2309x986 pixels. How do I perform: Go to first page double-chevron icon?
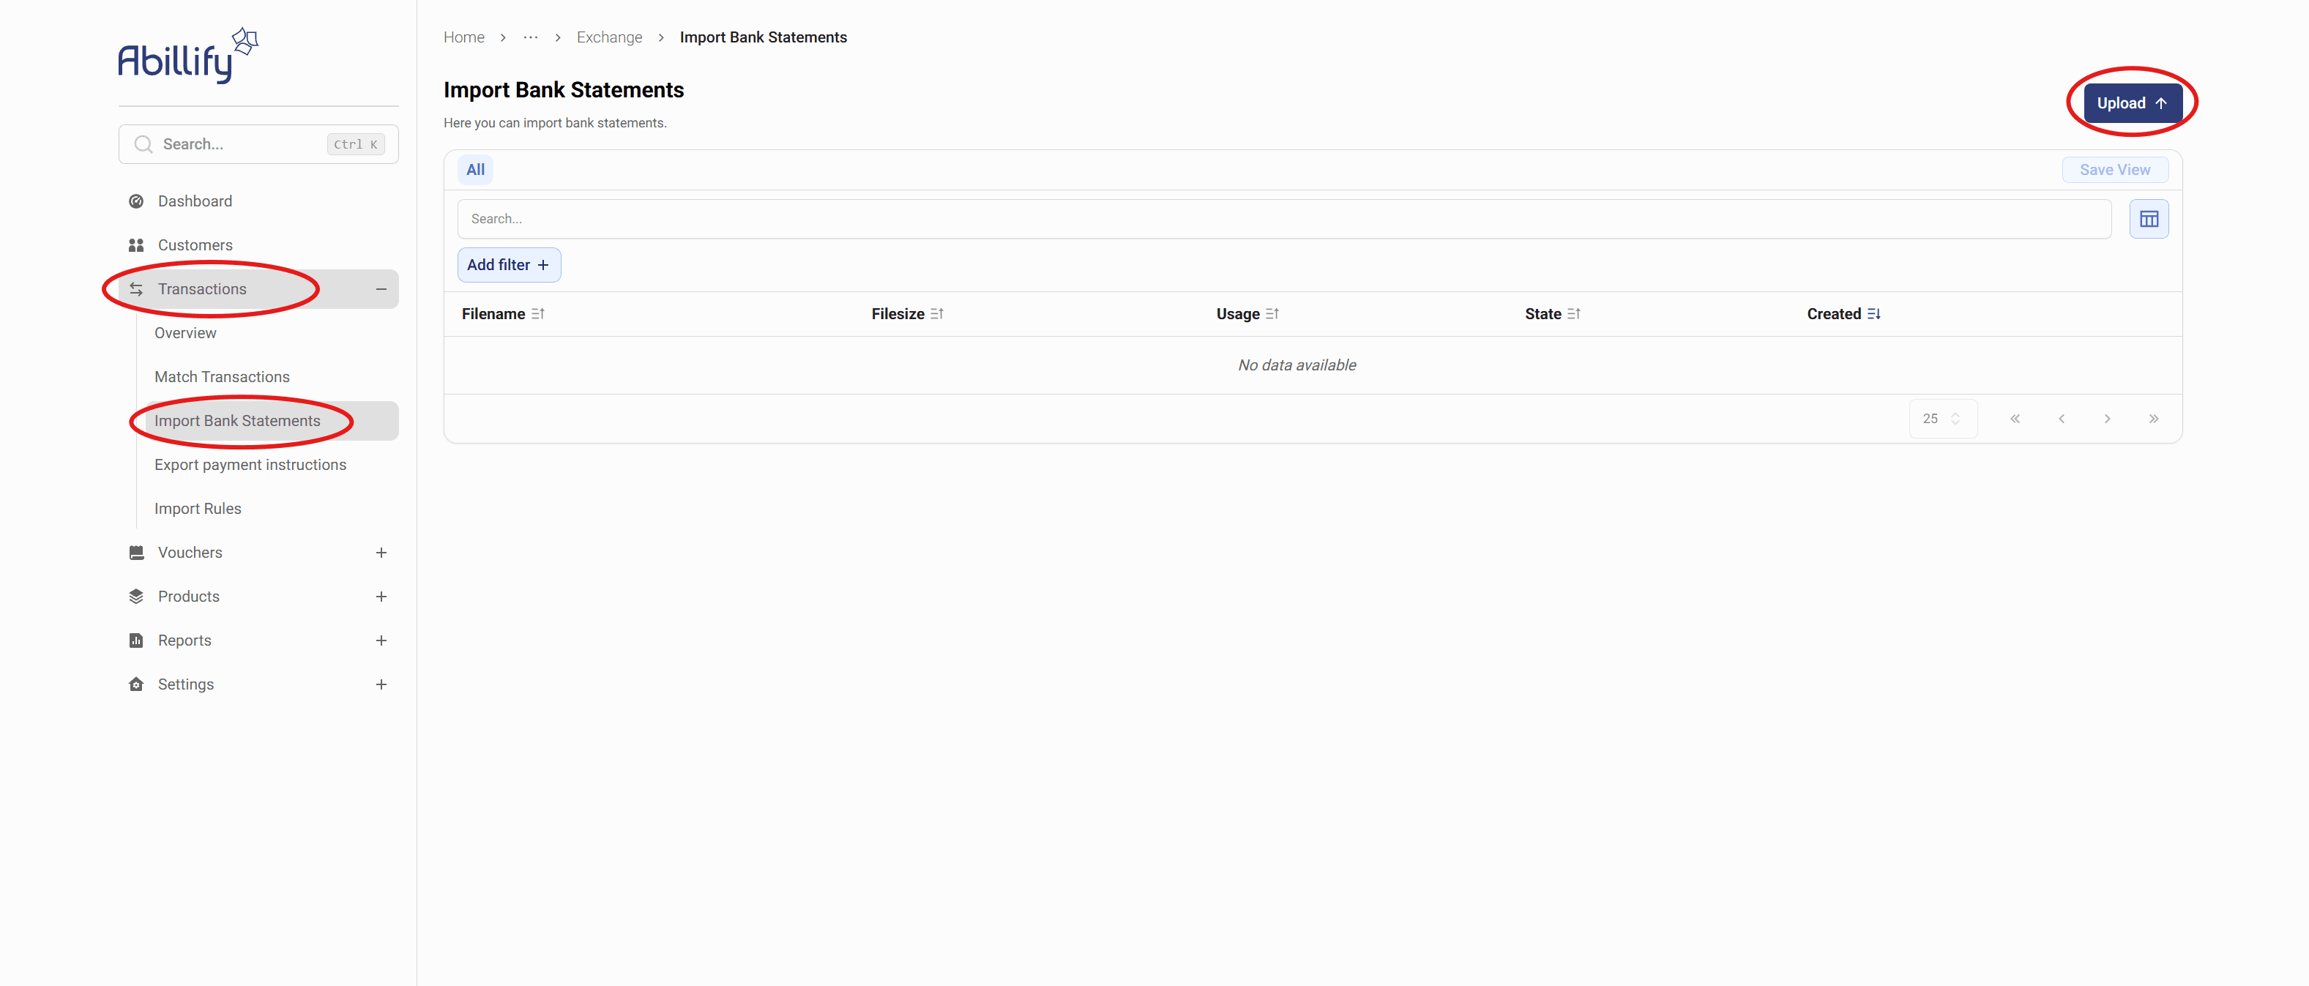[2015, 419]
